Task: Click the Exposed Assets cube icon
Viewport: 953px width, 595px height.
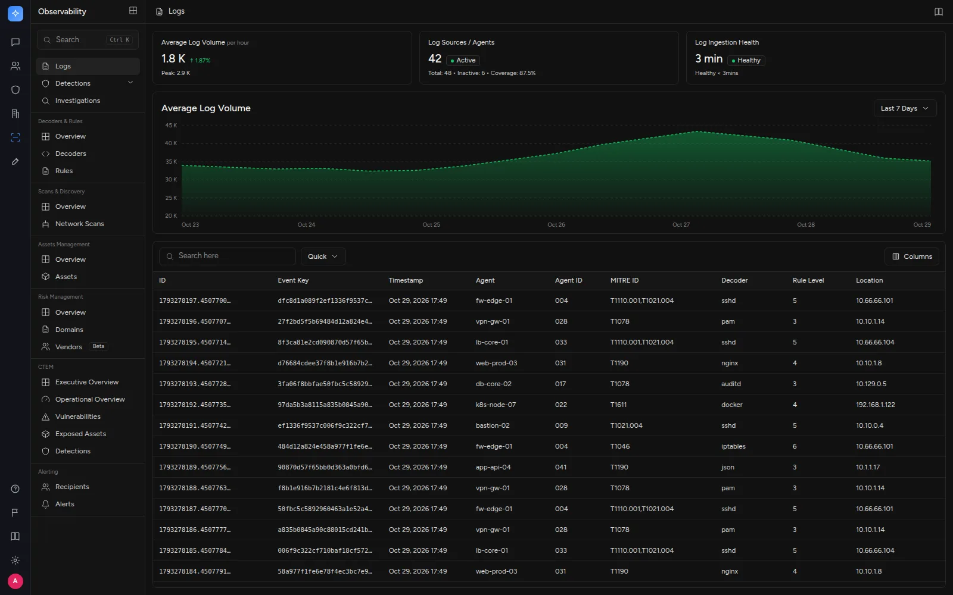Action: pos(45,434)
